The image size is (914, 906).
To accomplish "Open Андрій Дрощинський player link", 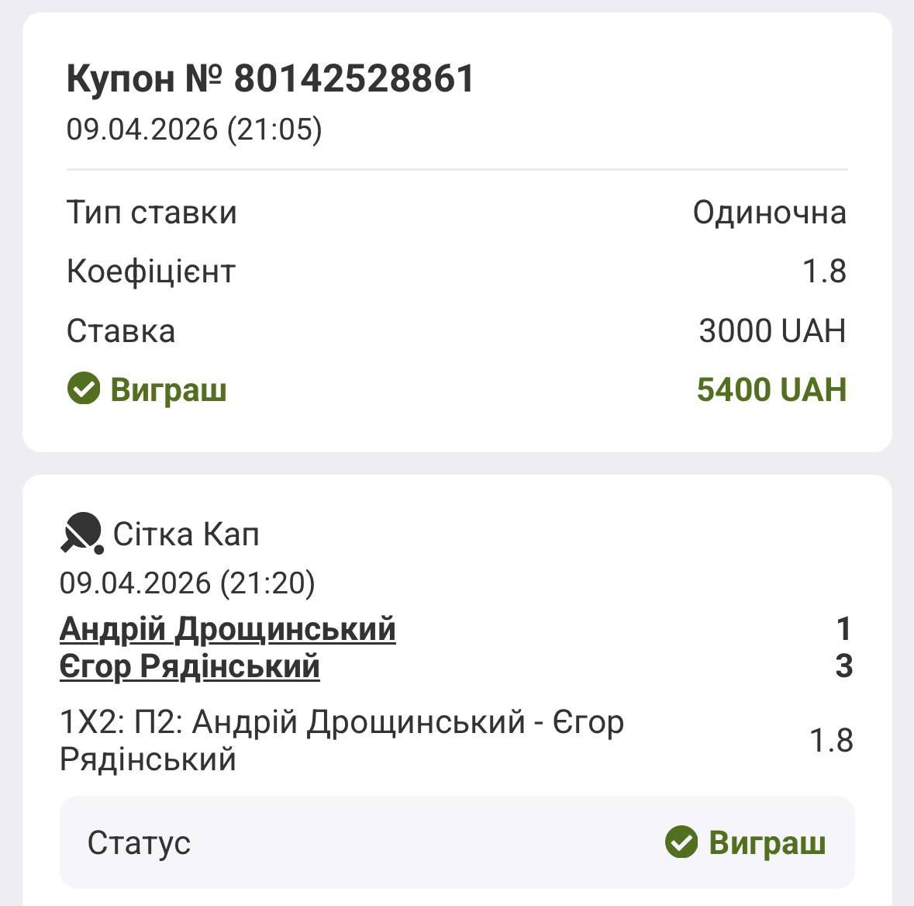I will click(227, 629).
